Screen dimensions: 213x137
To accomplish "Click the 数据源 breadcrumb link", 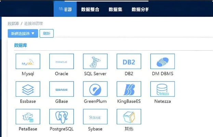I will (x=13, y=24).
